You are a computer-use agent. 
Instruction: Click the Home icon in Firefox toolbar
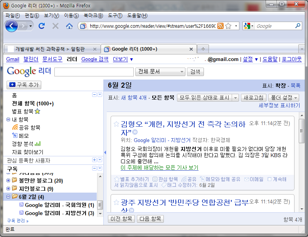69,26
